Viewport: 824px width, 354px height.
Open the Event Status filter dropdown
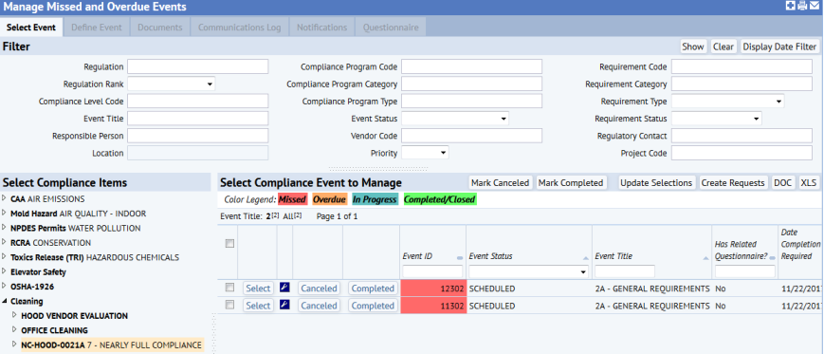pyautogui.click(x=455, y=119)
